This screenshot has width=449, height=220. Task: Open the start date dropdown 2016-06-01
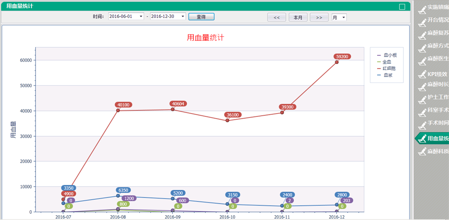[x=141, y=17]
